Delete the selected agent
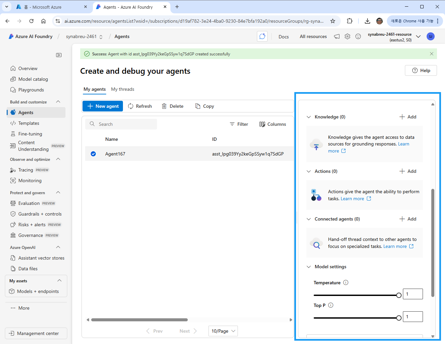 click(x=173, y=106)
